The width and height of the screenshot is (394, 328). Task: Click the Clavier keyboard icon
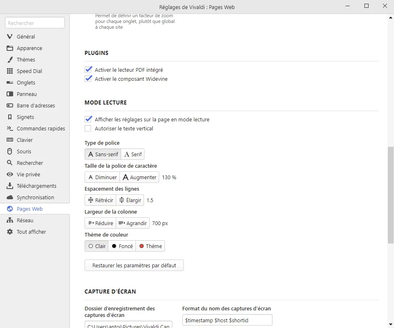pyautogui.click(x=10, y=140)
